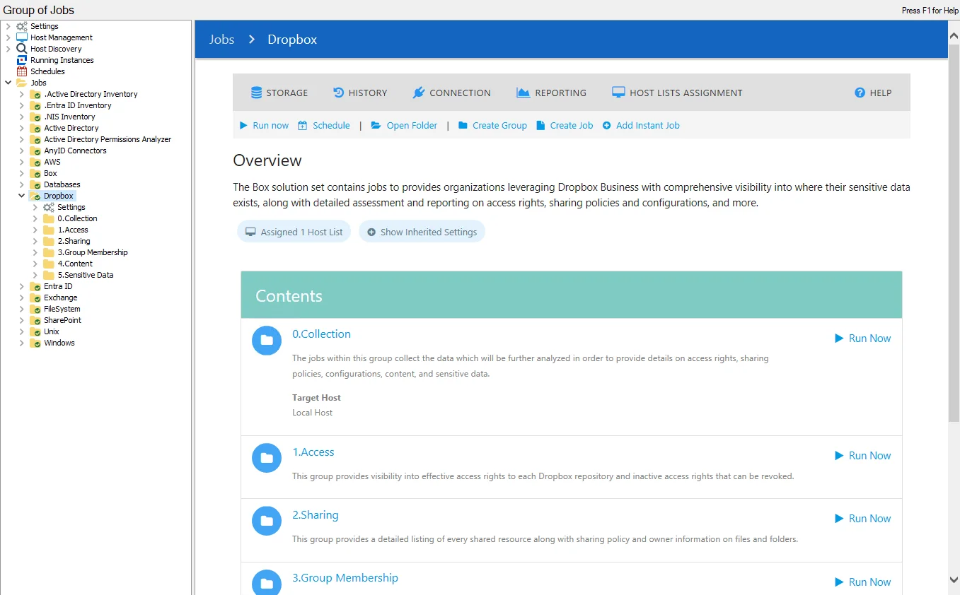The height and width of the screenshot is (595, 960).
Task: Expand the Active Directory Permissions Analyzer node
Action: pyautogui.click(x=21, y=139)
